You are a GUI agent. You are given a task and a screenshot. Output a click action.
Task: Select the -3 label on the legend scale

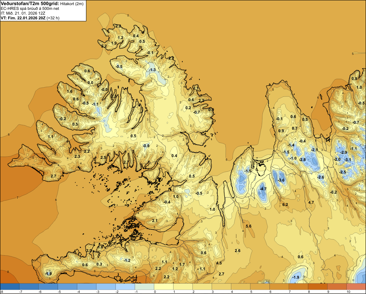pyautogui.click(x=98, y=292)
